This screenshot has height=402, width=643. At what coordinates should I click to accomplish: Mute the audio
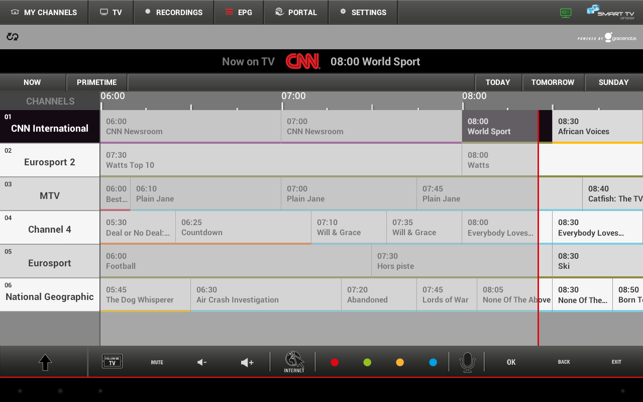coord(157,362)
